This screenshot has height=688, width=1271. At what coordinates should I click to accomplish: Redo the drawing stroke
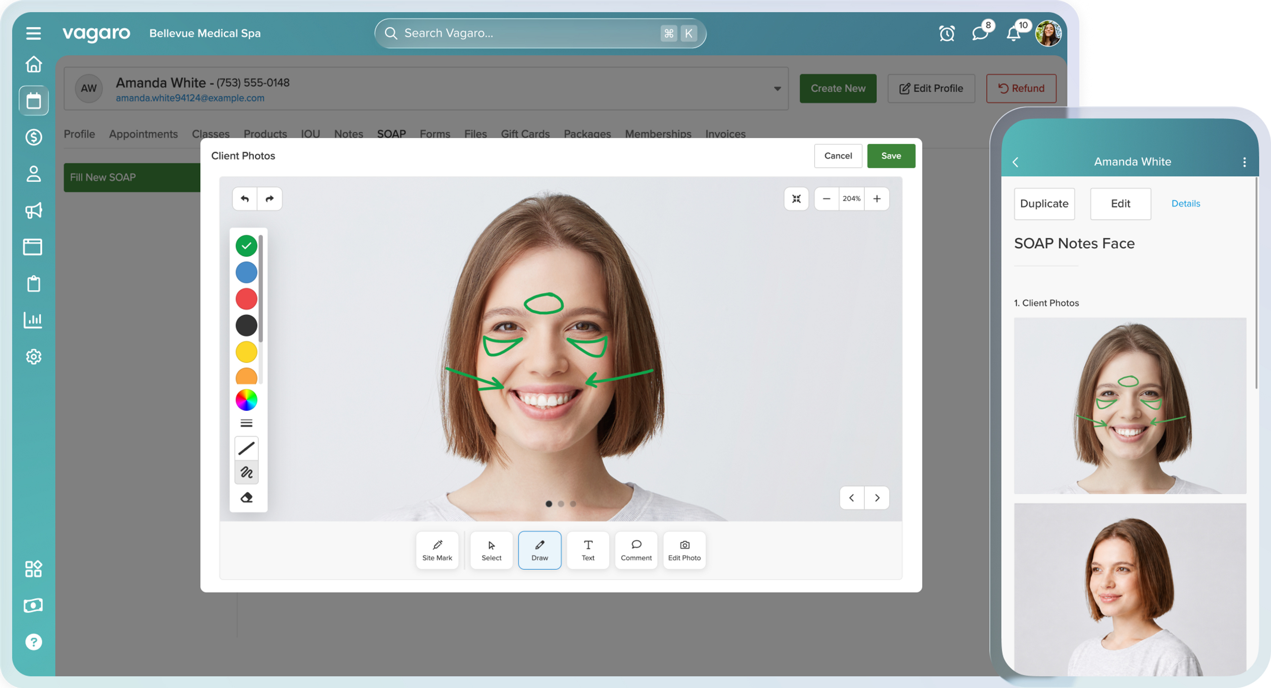pyautogui.click(x=269, y=199)
